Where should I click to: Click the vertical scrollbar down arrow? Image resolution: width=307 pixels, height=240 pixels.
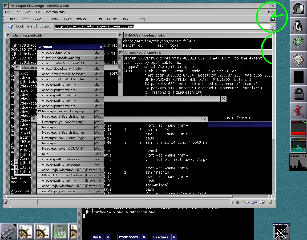274,192
